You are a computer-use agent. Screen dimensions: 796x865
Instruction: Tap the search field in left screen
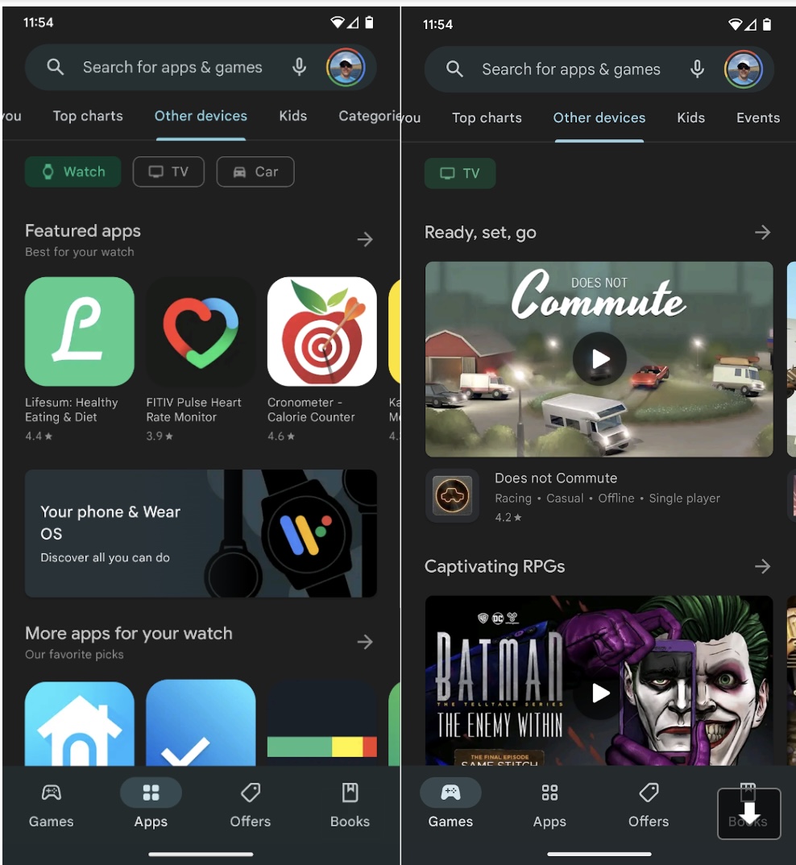[x=201, y=68]
